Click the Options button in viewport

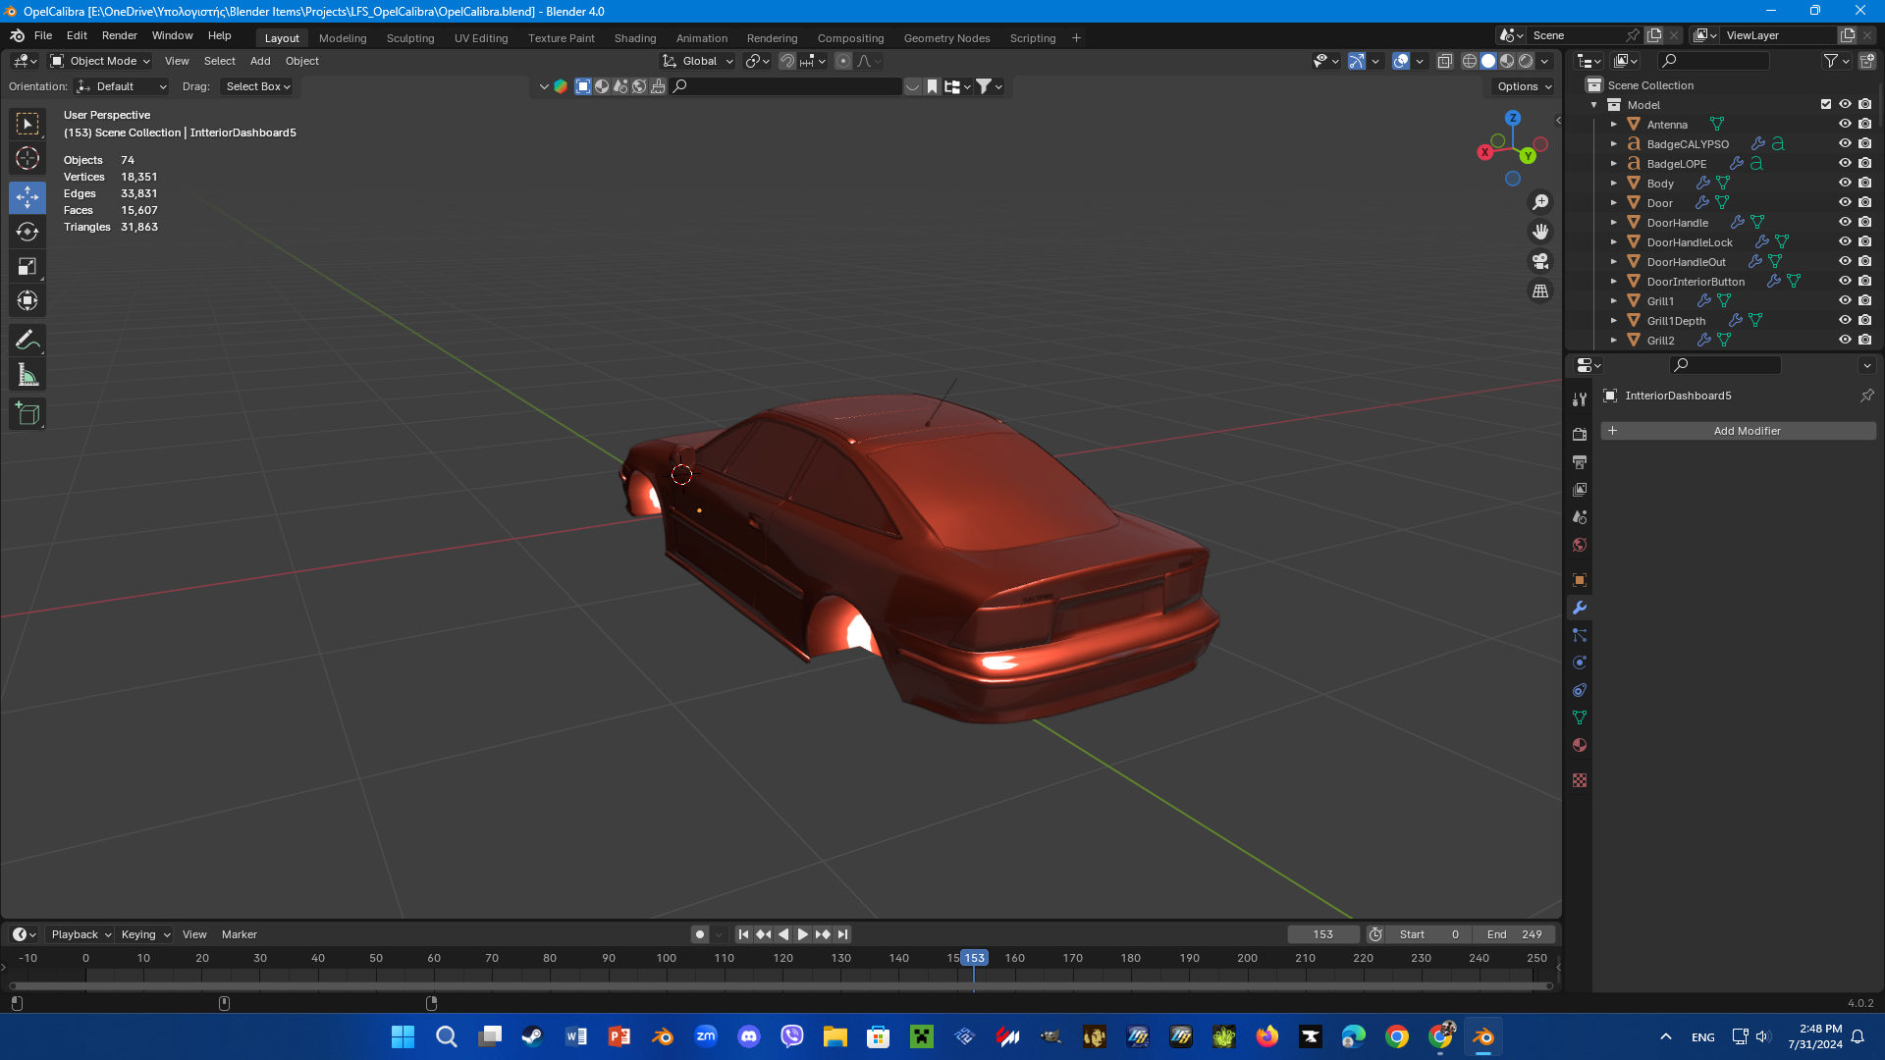tap(1524, 86)
